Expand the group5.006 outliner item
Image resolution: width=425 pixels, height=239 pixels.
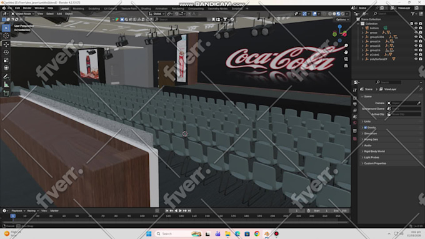click(x=362, y=37)
